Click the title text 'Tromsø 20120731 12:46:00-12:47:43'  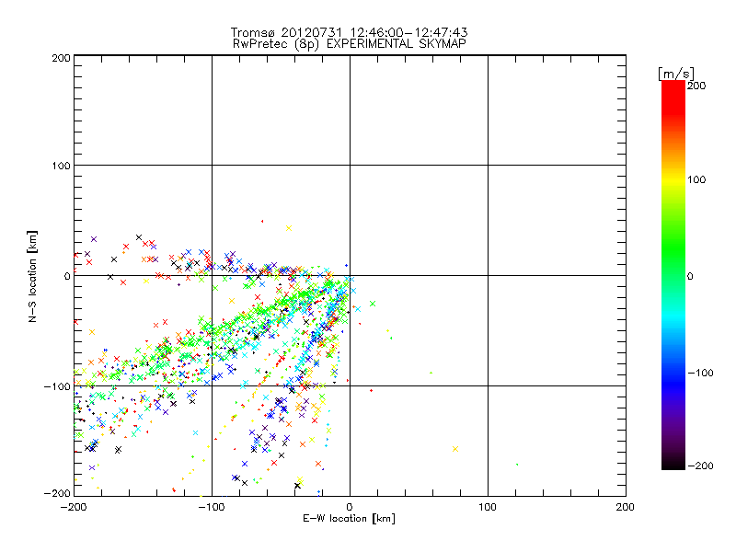tap(349, 32)
